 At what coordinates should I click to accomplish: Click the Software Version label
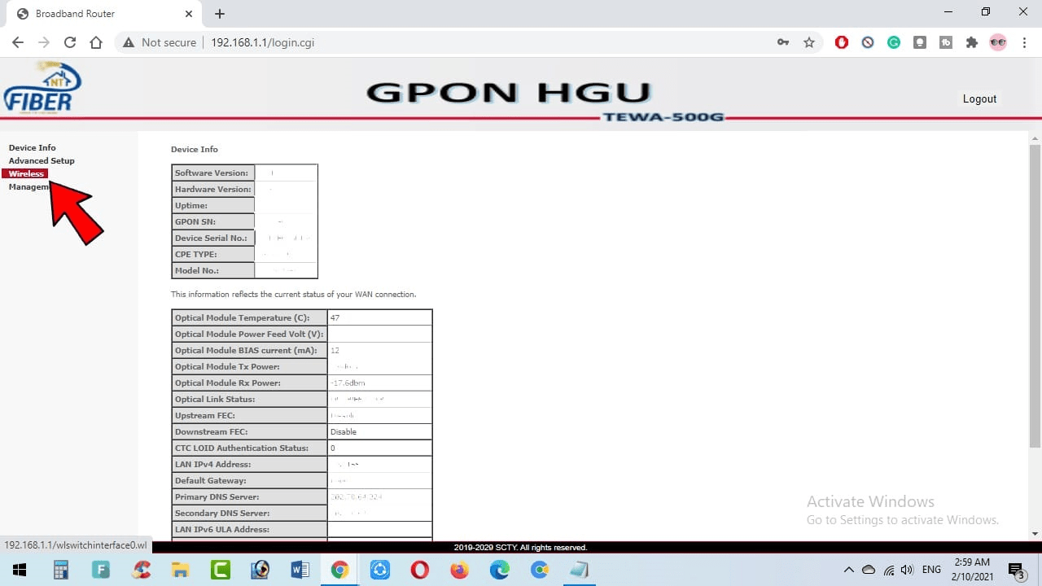click(212, 173)
